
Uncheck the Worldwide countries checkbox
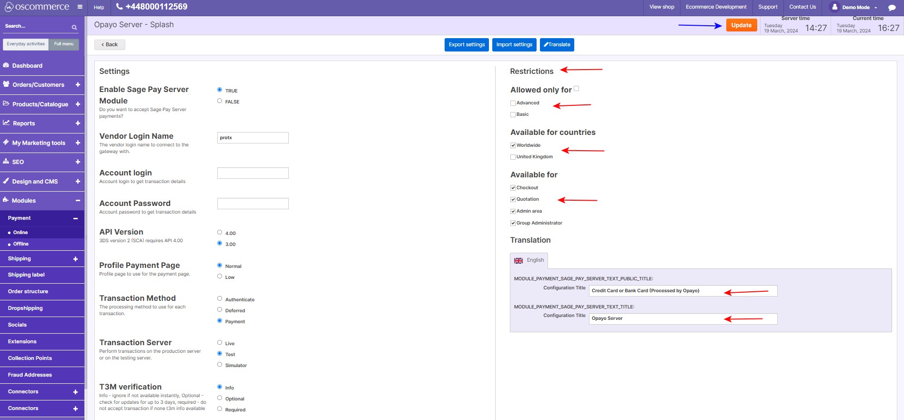coord(513,145)
